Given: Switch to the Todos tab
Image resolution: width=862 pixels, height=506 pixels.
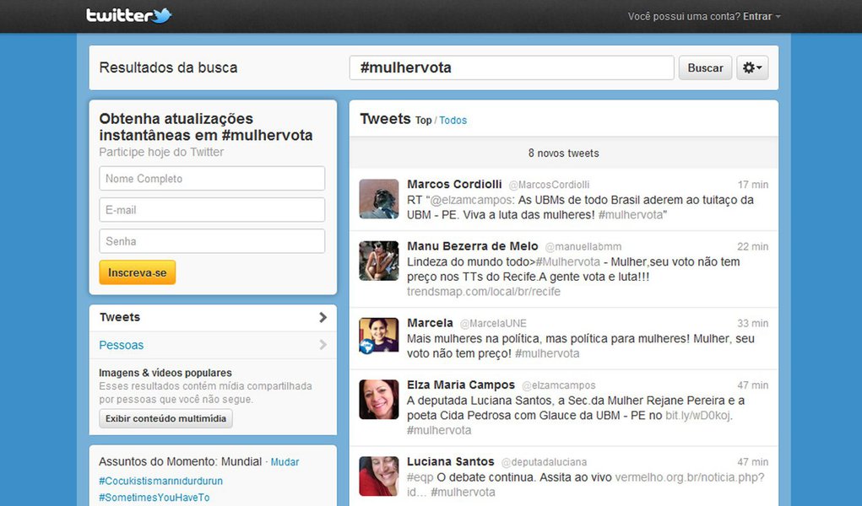Looking at the screenshot, I should pyautogui.click(x=453, y=121).
